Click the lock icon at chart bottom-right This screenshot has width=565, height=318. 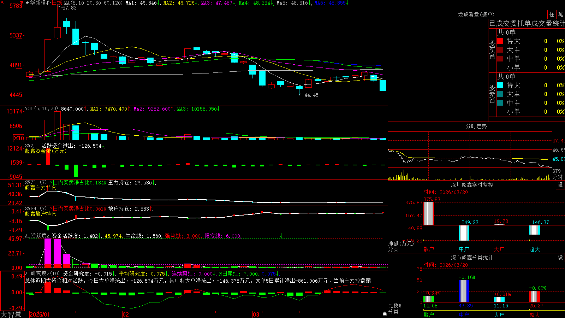[x=385, y=313]
